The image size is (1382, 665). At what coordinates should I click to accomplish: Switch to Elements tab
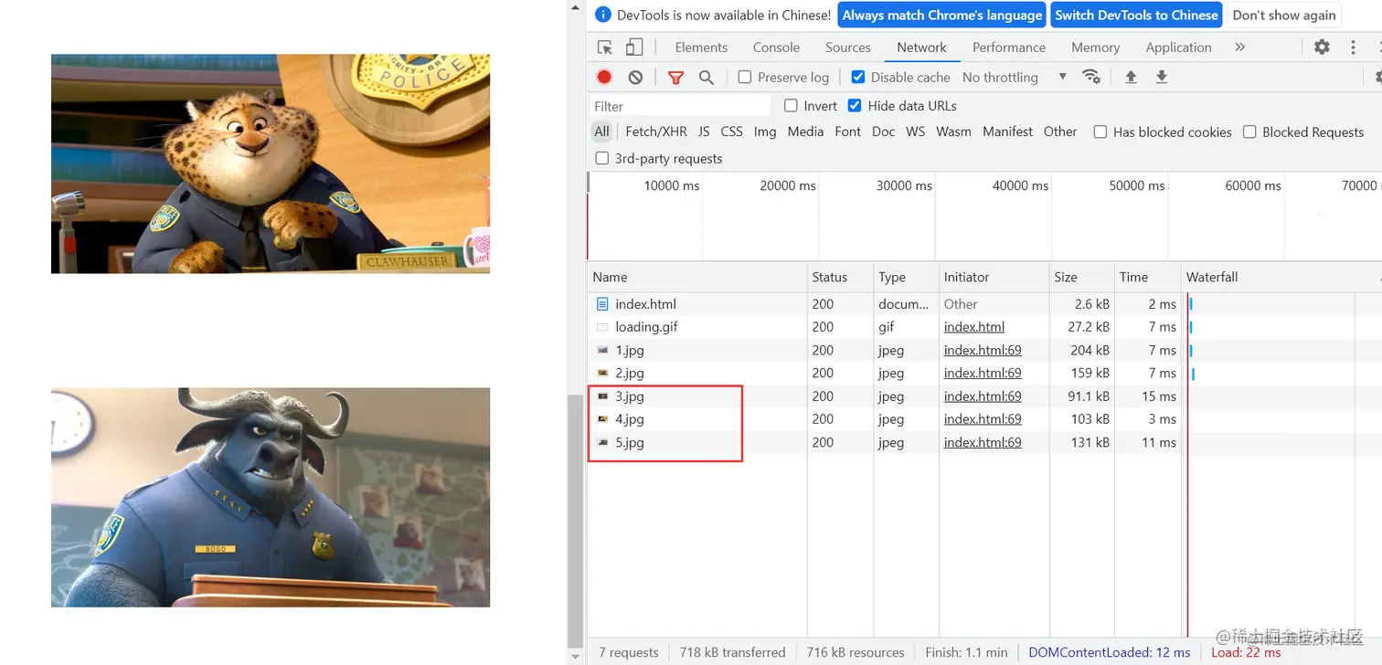(701, 47)
